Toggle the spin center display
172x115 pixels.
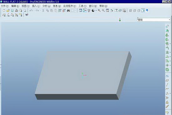tap(85, 11)
